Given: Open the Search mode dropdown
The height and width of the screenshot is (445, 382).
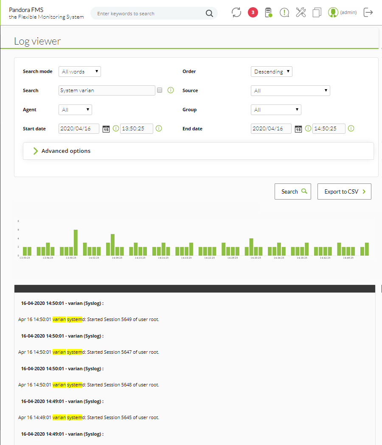Looking at the screenshot, I should coord(80,71).
